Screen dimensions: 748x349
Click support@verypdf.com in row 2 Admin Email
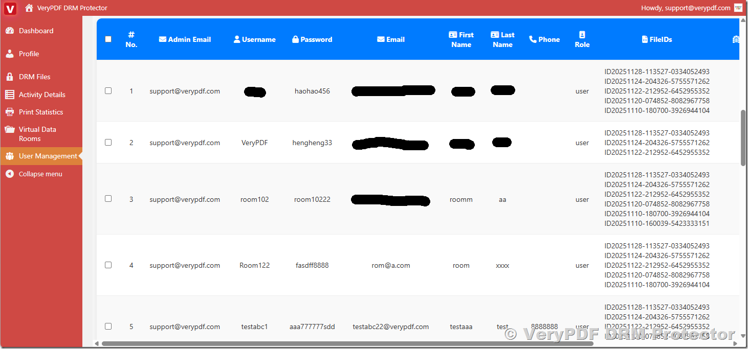185,142
